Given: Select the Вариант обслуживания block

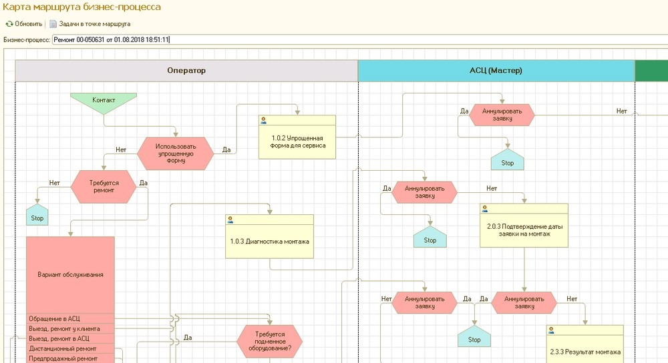Looking at the screenshot, I should (x=70, y=274).
